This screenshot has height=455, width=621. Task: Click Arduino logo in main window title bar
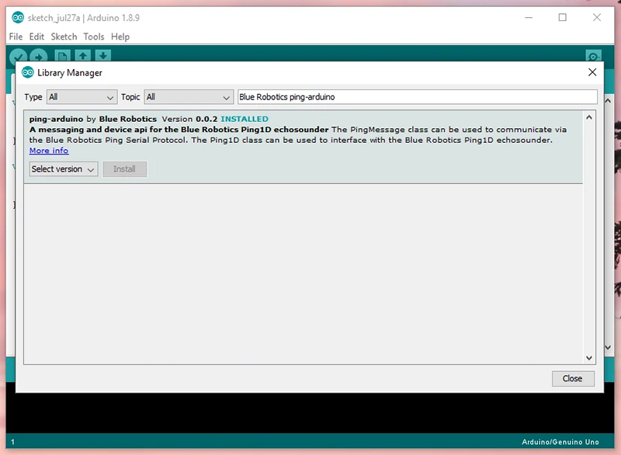17,18
